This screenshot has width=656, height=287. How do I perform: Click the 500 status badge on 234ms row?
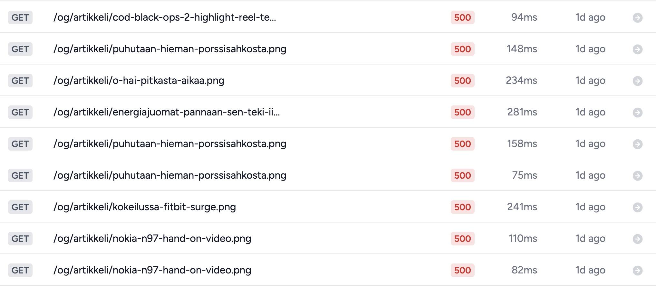462,81
